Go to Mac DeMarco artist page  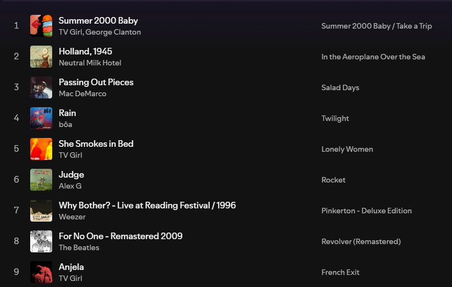(x=82, y=94)
